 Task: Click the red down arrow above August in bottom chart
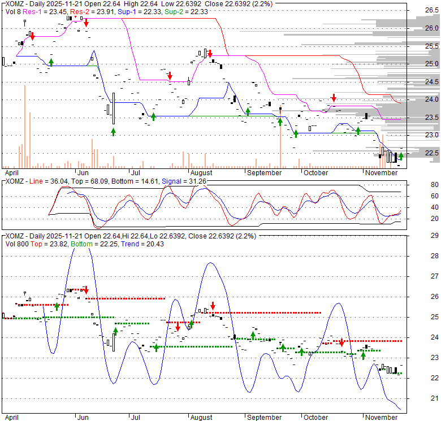(x=213, y=306)
